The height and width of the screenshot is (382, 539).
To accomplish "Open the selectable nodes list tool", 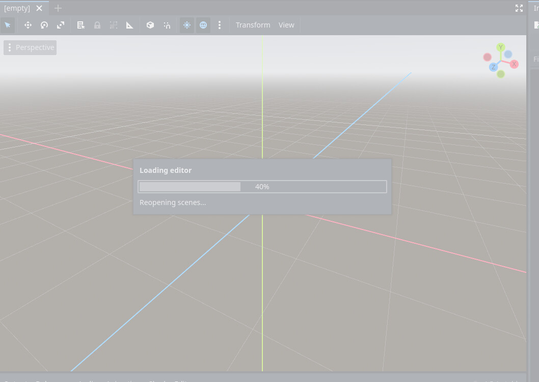I will point(81,25).
